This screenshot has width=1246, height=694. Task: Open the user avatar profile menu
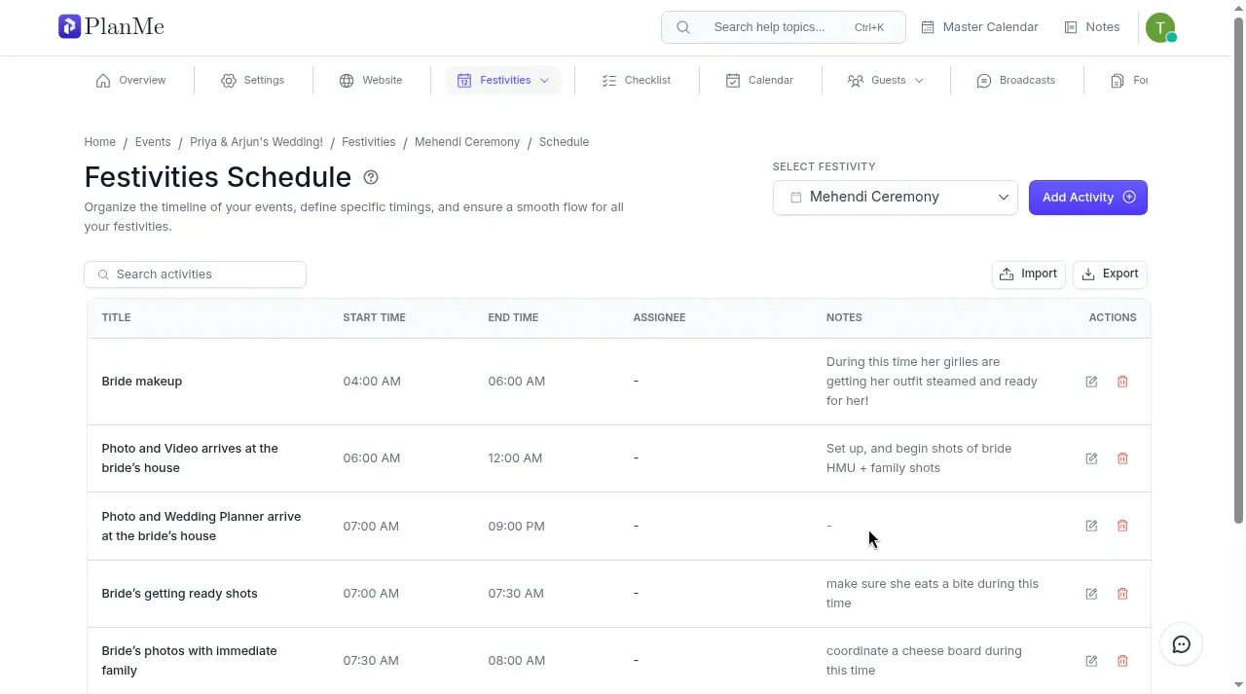coord(1160,27)
